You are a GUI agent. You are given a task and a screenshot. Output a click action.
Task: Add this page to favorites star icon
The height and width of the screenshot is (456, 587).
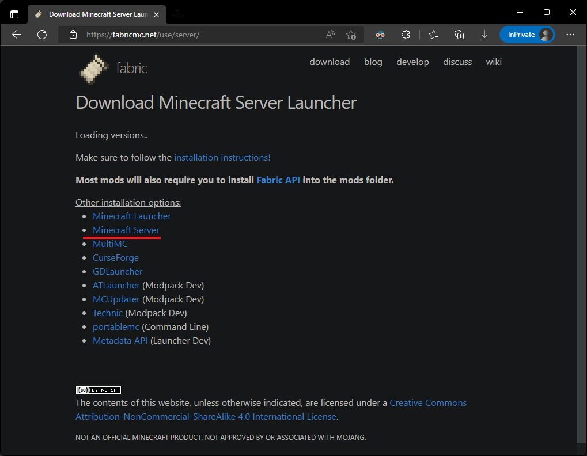point(351,35)
